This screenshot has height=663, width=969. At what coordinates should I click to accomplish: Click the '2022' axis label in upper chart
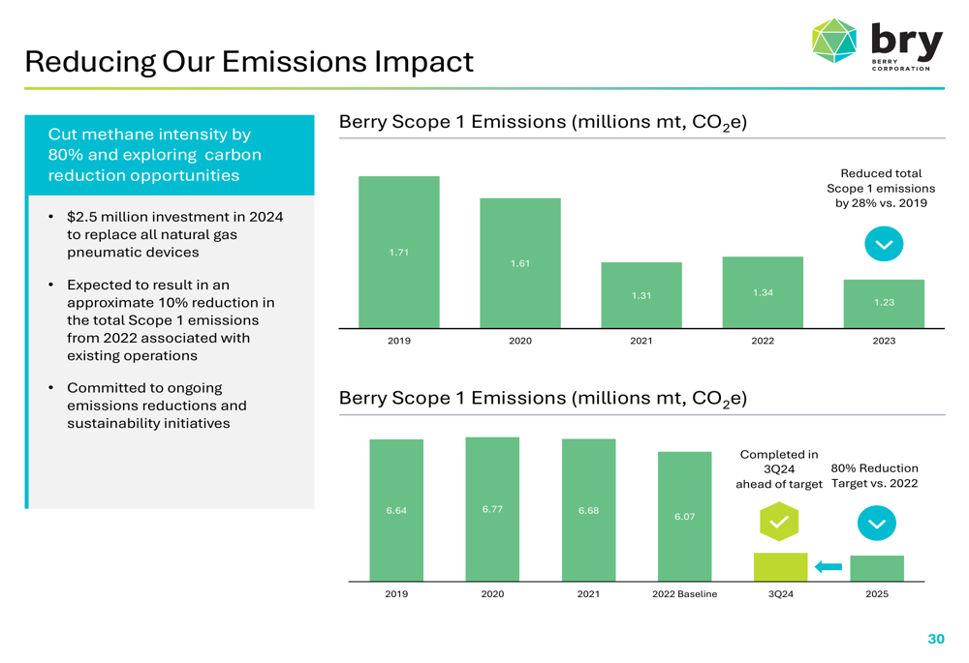click(763, 341)
